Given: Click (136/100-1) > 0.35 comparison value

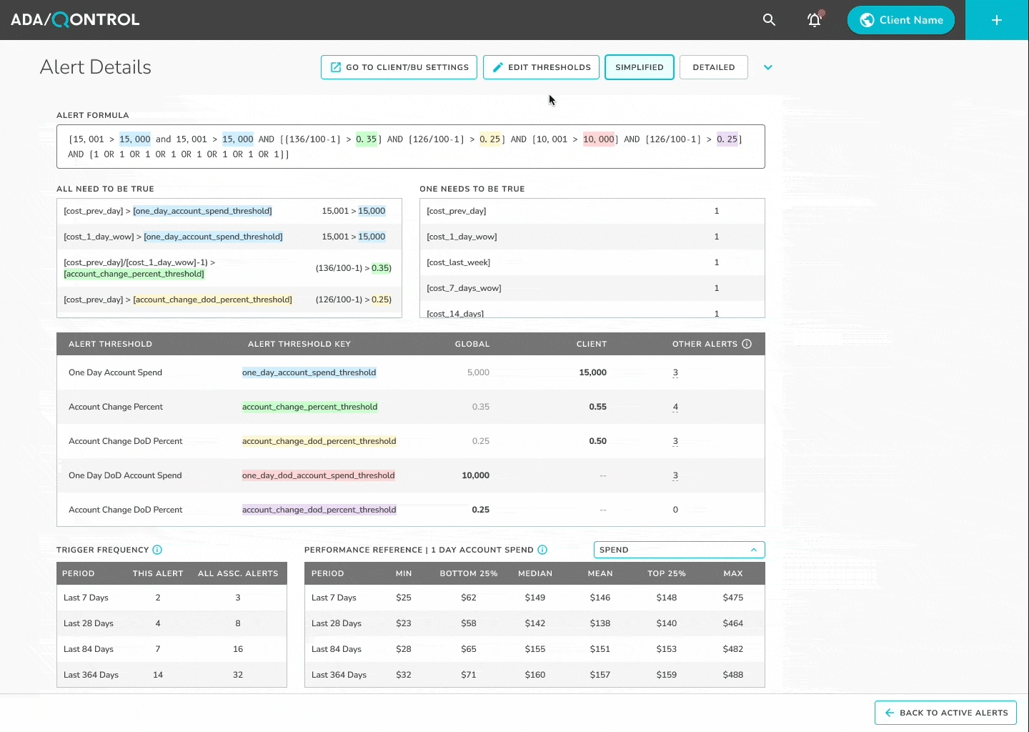Looking at the screenshot, I should [x=353, y=268].
